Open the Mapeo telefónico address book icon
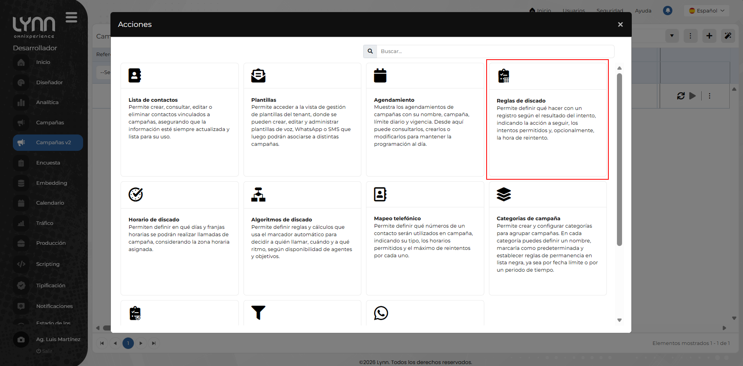Image resolution: width=743 pixels, height=366 pixels. 380,194
